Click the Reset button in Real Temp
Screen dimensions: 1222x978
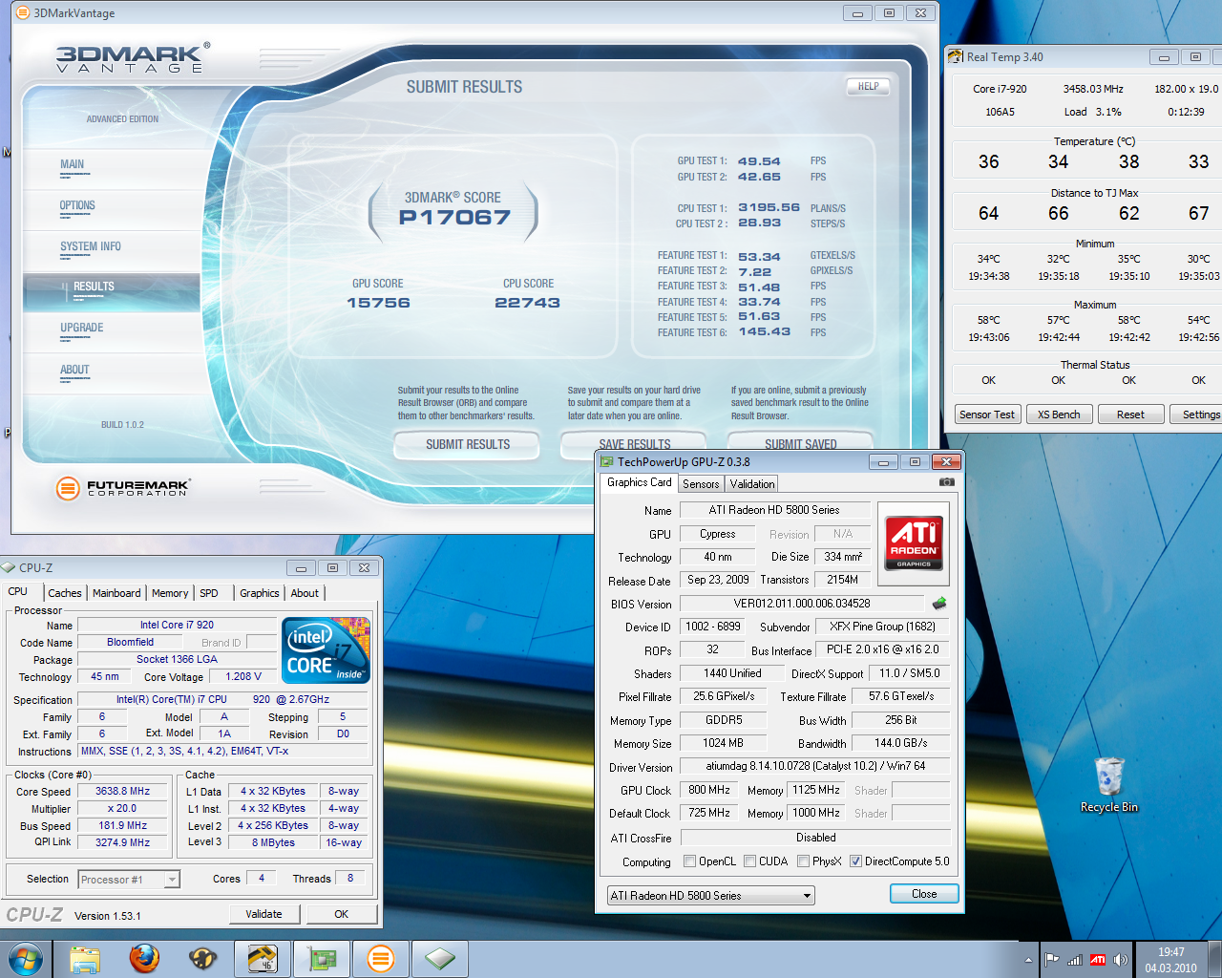(1130, 415)
